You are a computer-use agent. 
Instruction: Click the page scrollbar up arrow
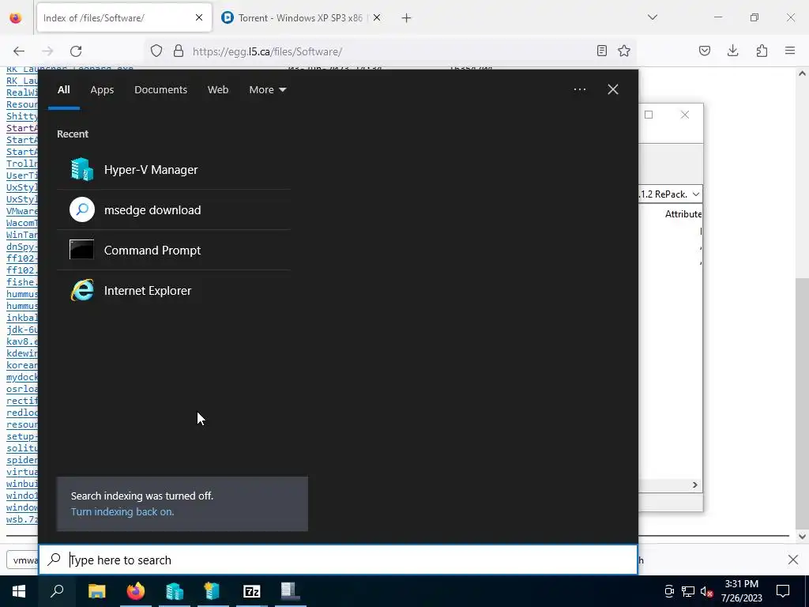click(x=802, y=74)
